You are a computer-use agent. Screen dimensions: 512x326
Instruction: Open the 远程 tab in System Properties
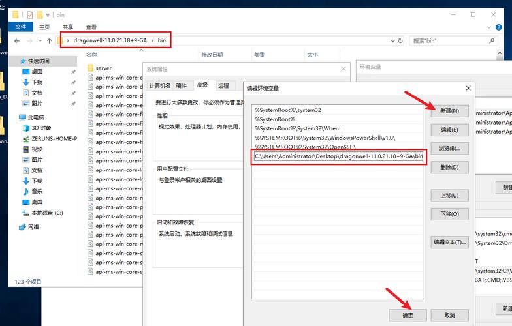point(223,86)
